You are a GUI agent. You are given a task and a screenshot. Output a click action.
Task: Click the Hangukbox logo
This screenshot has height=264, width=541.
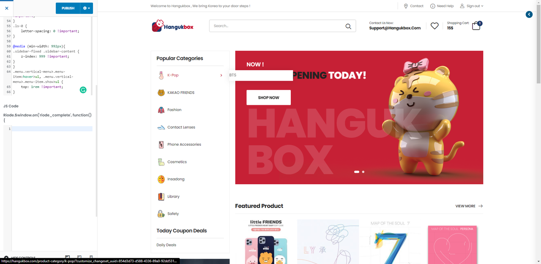[172, 26]
